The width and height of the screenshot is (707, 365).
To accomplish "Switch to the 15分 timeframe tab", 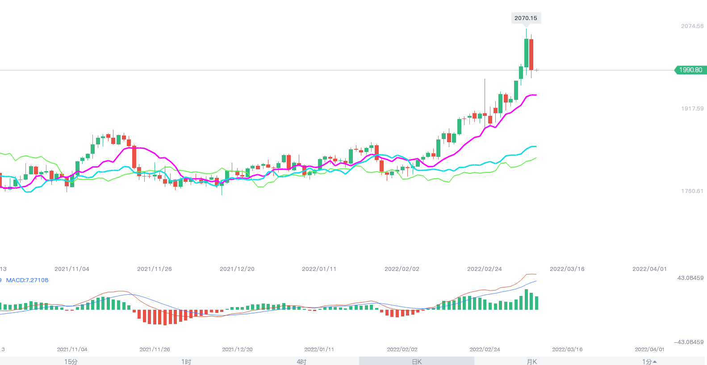I will pos(71,361).
